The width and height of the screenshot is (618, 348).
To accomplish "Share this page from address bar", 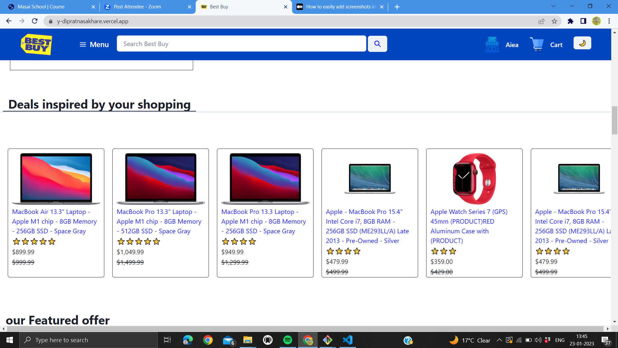I will [541, 21].
